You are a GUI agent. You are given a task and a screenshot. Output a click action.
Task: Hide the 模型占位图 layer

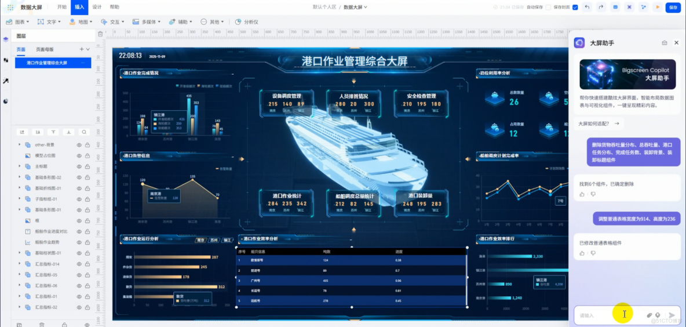[79, 155]
